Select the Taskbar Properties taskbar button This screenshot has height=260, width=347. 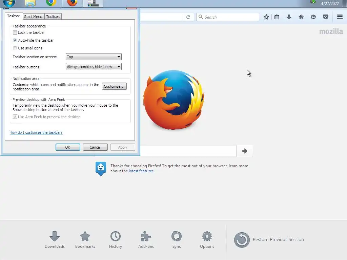[93, 3]
